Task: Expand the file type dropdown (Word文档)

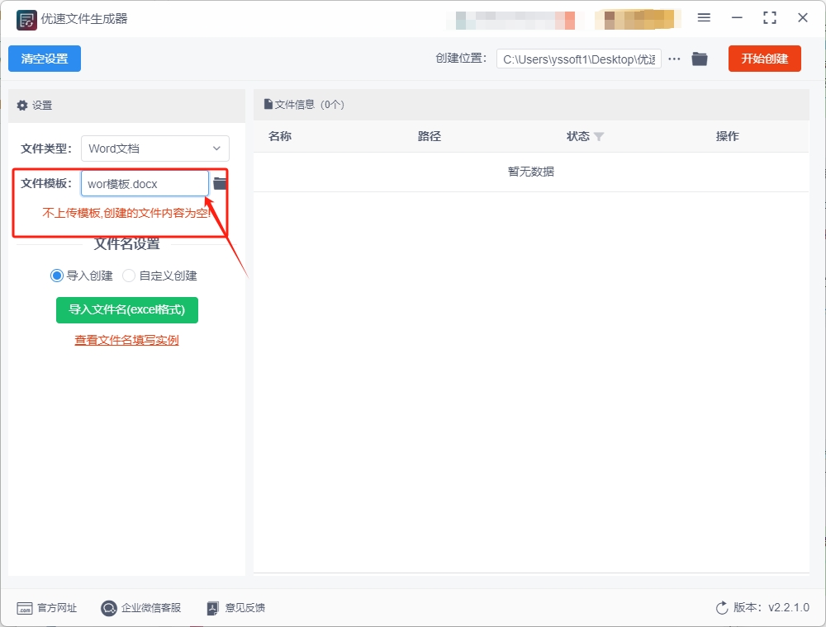Action: [x=155, y=148]
